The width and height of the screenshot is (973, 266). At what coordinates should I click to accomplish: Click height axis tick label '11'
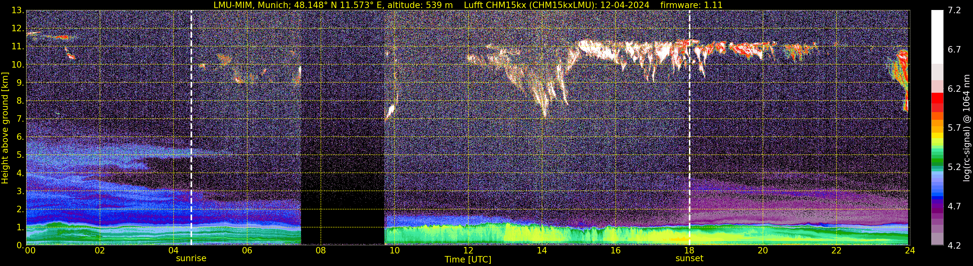(x=17, y=46)
